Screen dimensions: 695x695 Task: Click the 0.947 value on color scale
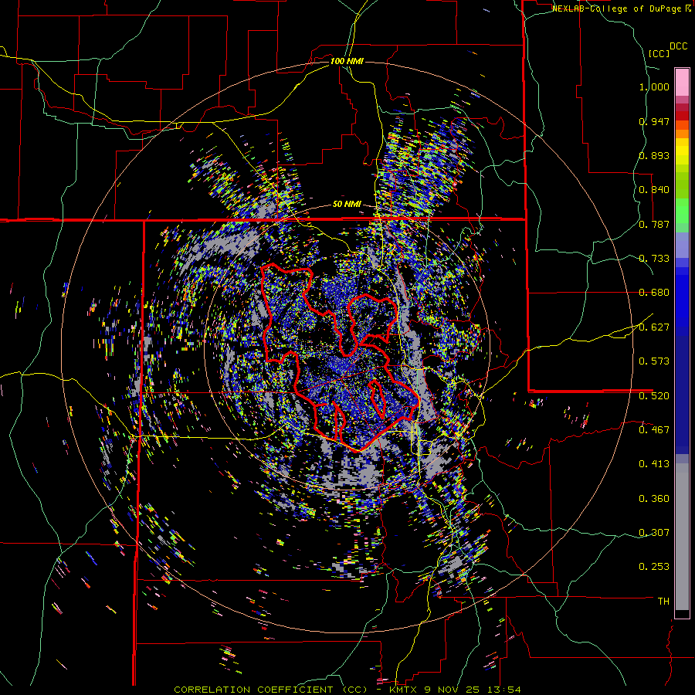pyautogui.click(x=654, y=121)
